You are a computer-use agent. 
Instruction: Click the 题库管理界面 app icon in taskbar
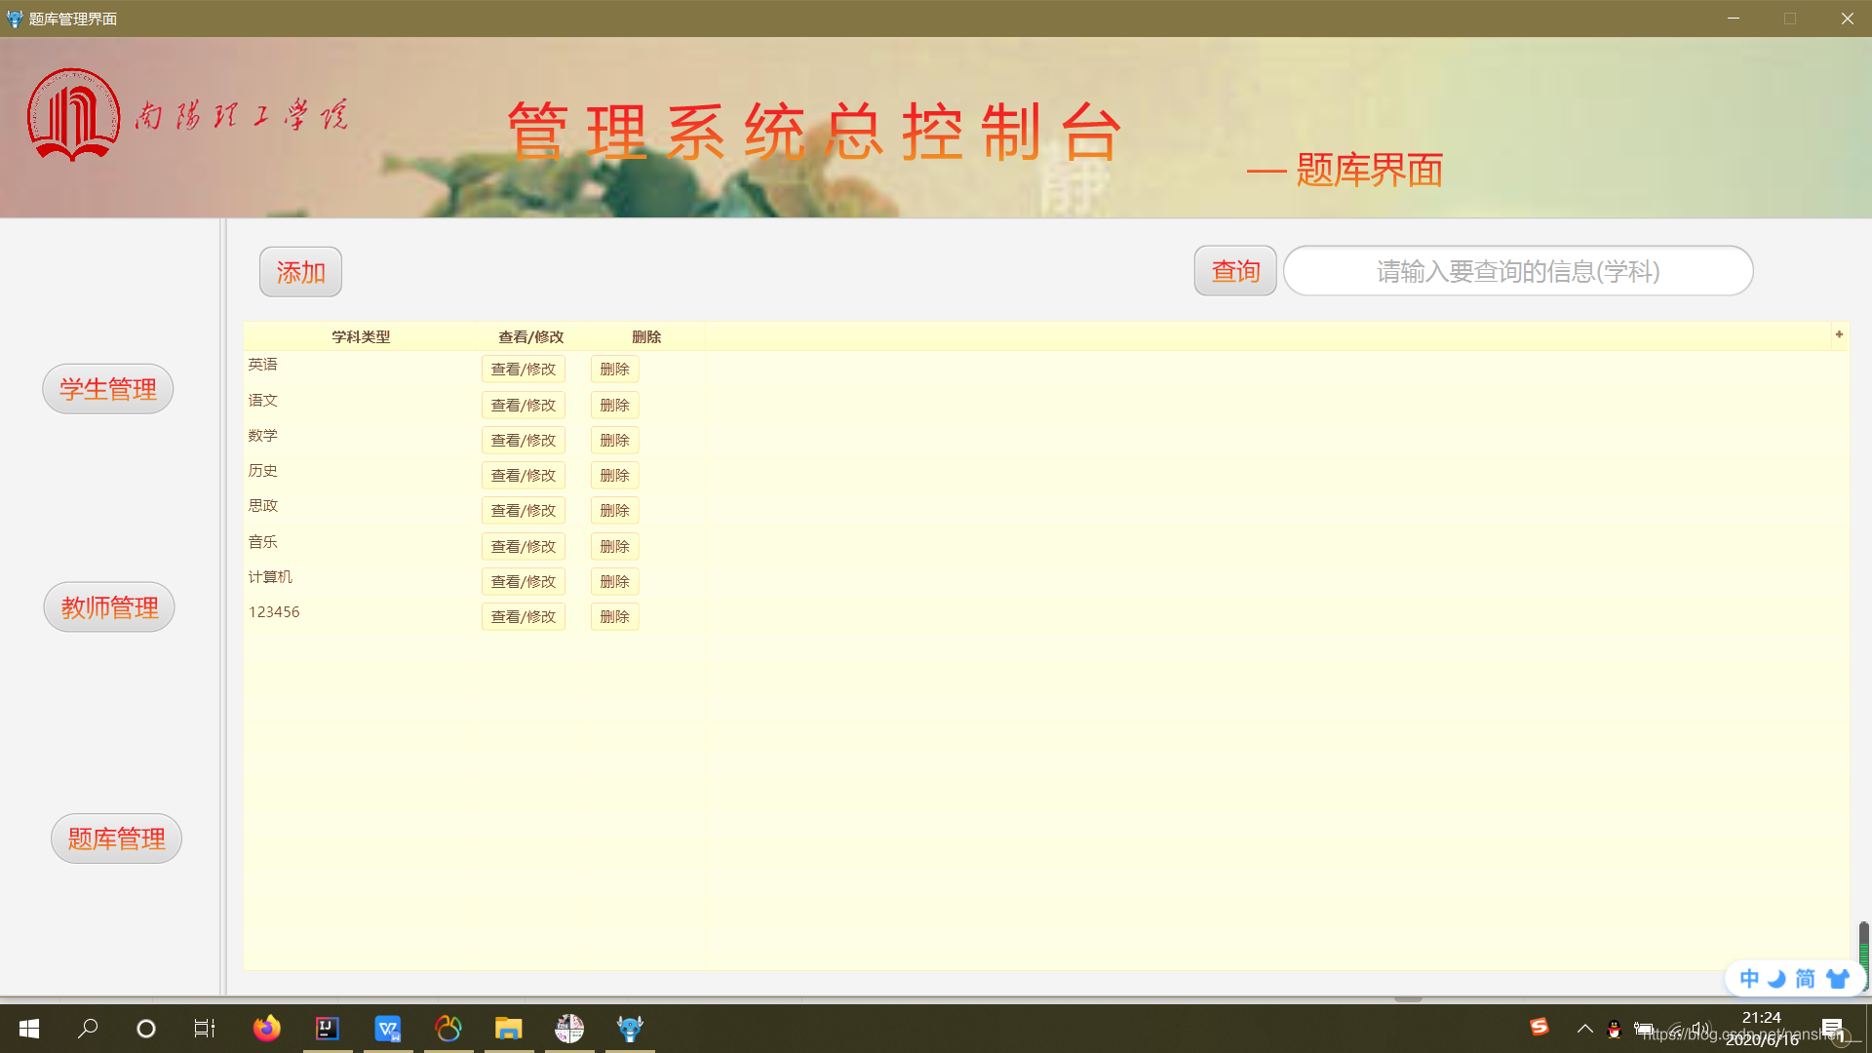(629, 1028)
